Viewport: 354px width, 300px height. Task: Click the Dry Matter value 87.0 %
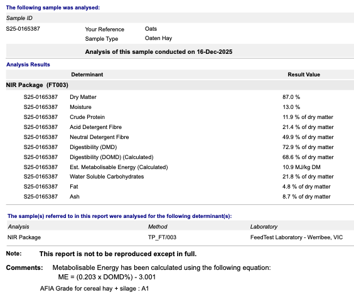click(291, 97)
